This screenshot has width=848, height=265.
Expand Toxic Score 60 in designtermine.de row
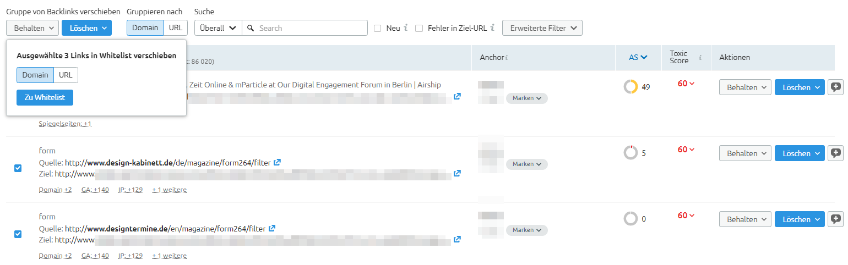tap(686, 216)
